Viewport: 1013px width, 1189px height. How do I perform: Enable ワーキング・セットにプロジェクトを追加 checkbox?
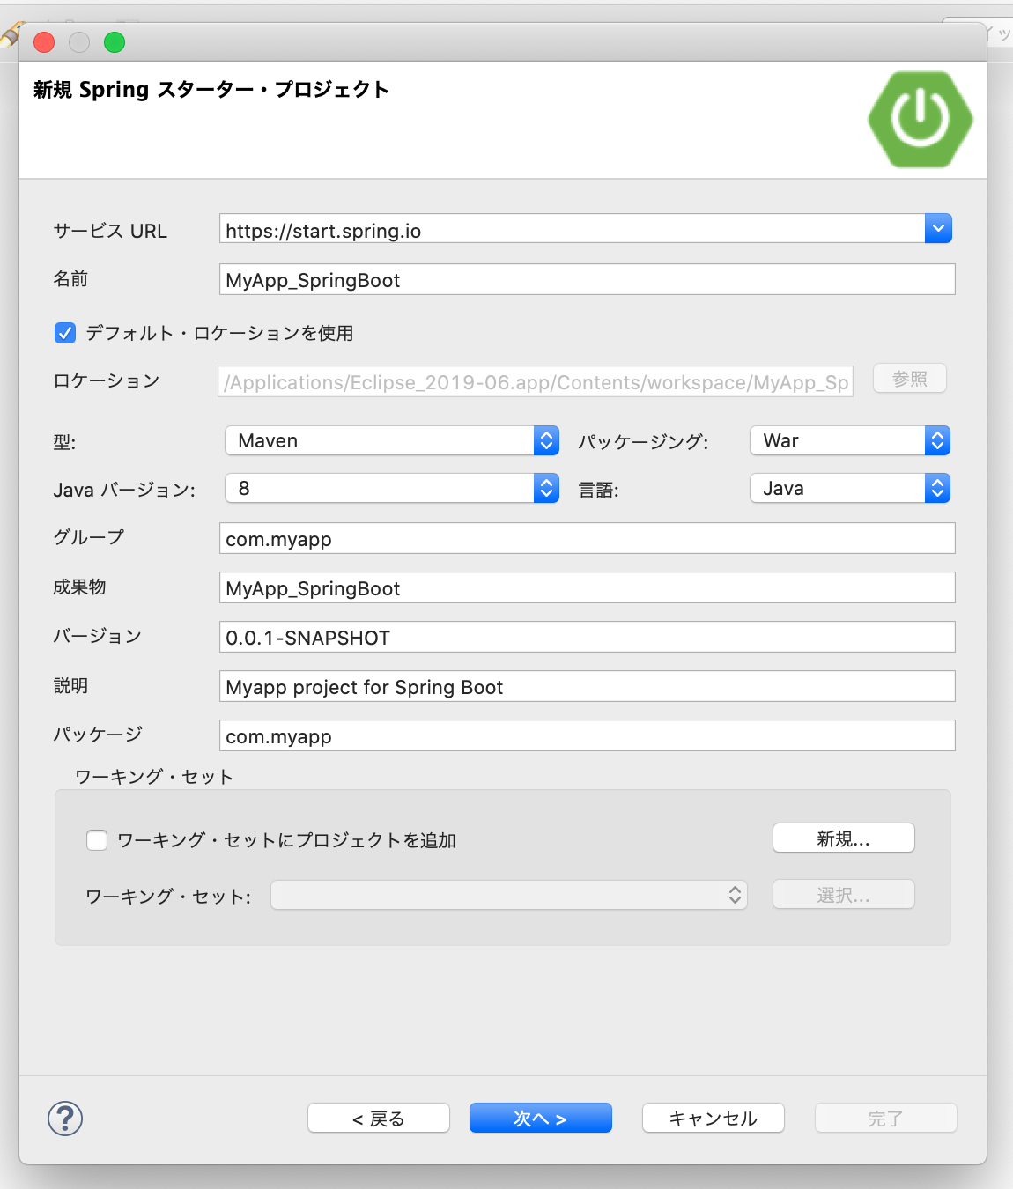[97, 840]
